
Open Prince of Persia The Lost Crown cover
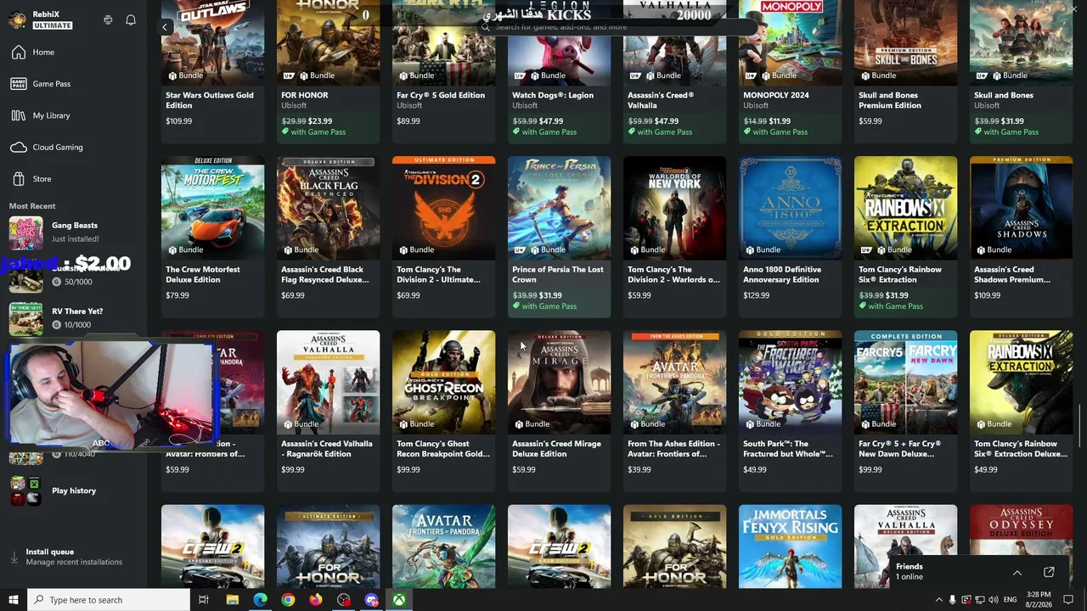click(559, 208)
